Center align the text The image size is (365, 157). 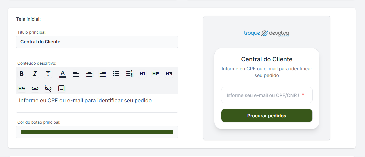[89, 74]
